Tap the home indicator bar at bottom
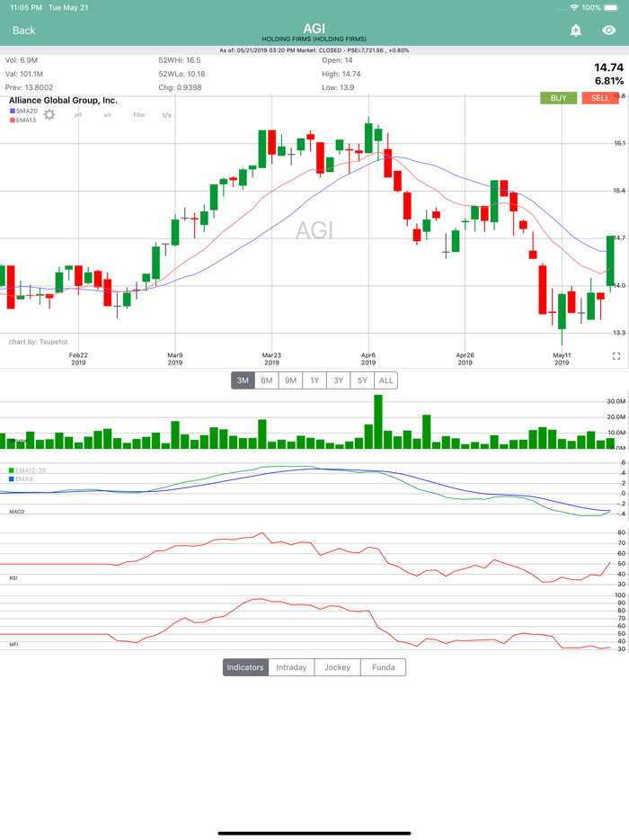The image size is (629, 840). coord(314,833)
